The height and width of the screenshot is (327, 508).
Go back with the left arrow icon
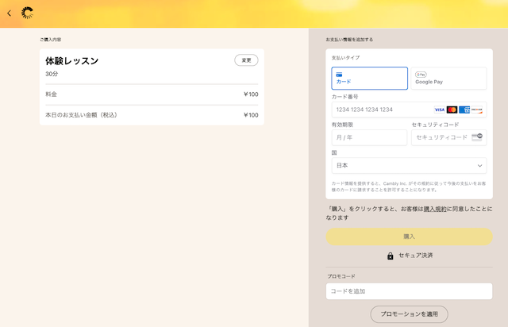coord(9,13)
